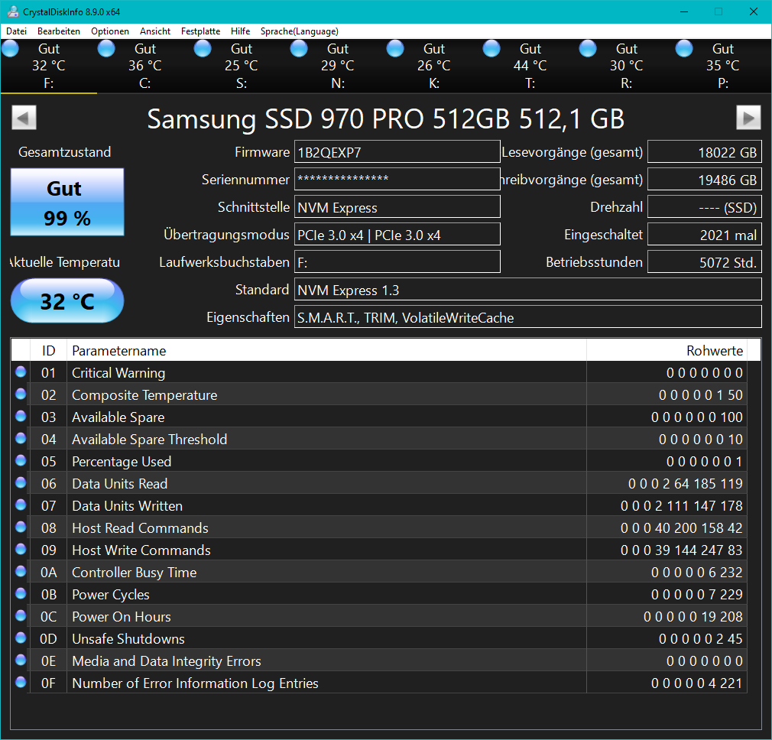Viewport: 772px width, 740px height.
Task: Select drive N: tab at 29 °C
Action: (338, 66)
